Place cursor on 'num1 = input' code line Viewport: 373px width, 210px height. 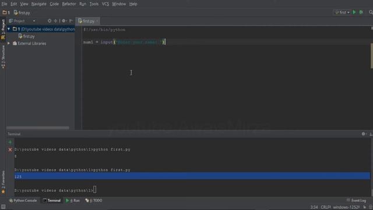point(124,42)
